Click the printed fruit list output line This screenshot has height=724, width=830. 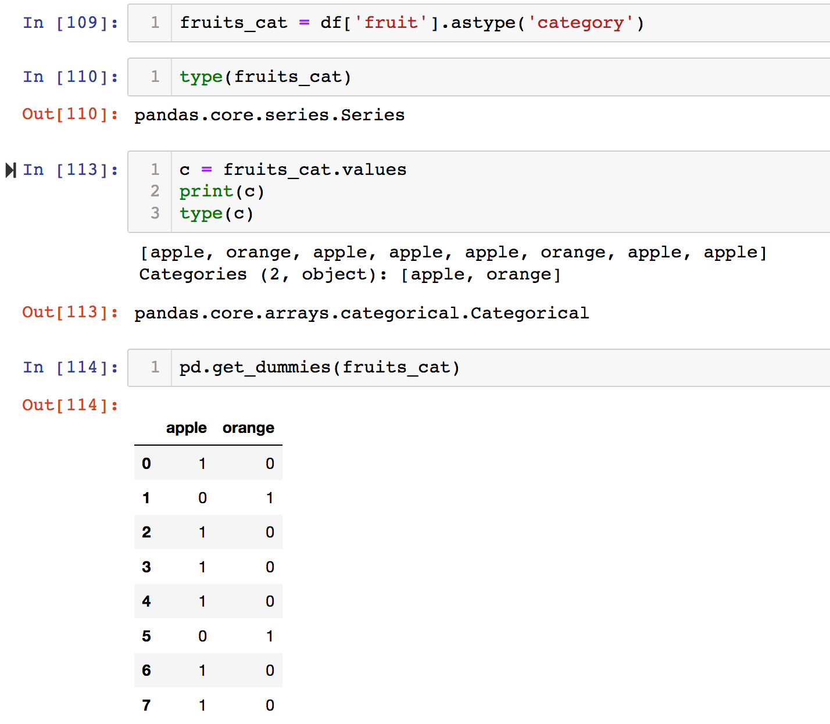pyautogui.click(x=453, y=253)
